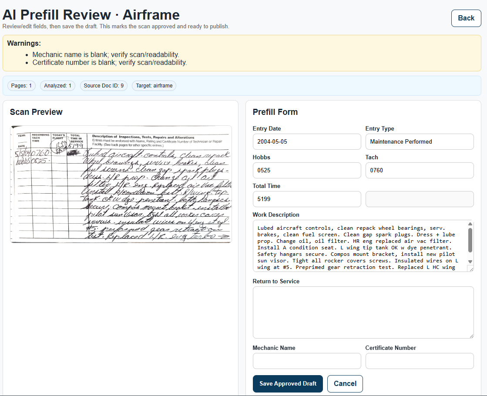Click the Pages: 1 badge
The height and width of the screenshot is (396, 487).
click(21, 86)
